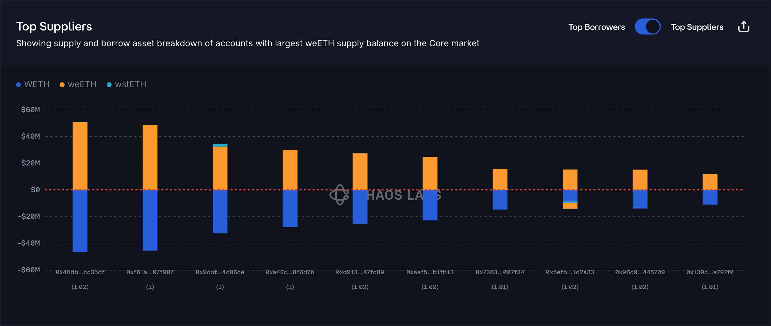The height and width of the screenshot is (326, 771).
Task: Click the 0x139c...e797f0 address label
Action: 710,272
